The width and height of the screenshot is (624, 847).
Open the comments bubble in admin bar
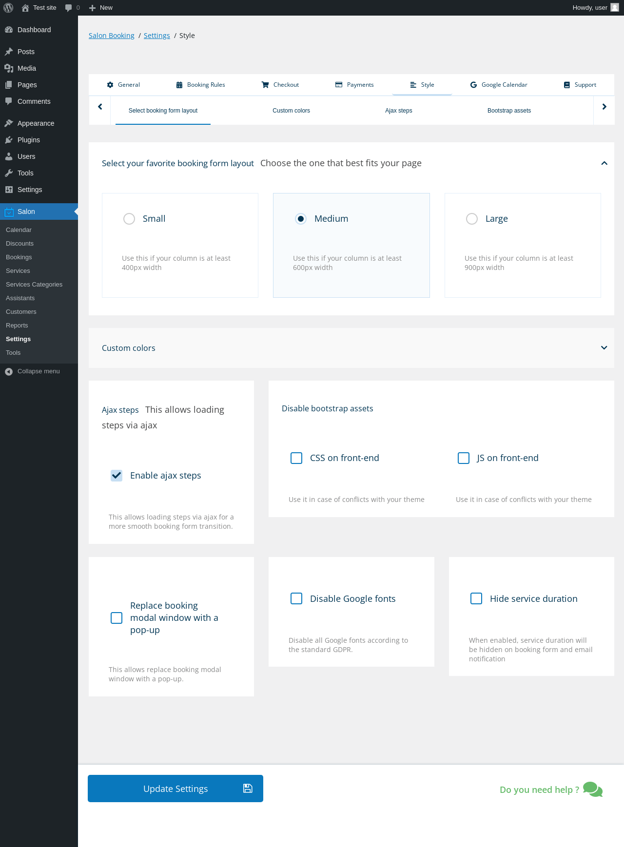coord(69,8)
